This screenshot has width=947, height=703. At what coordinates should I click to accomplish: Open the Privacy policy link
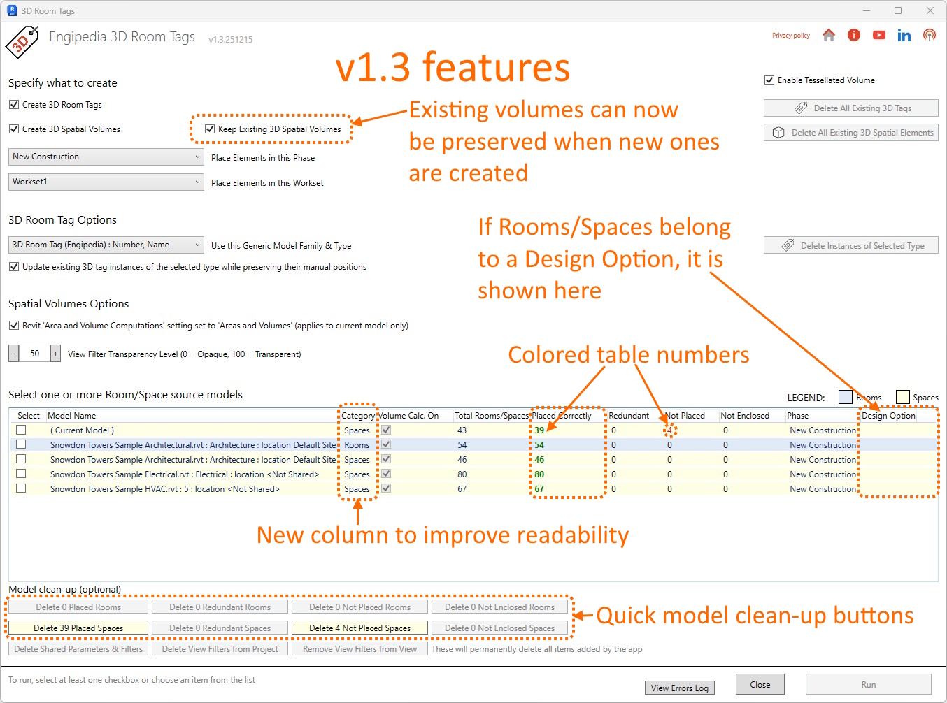click(x=791, y=35)
